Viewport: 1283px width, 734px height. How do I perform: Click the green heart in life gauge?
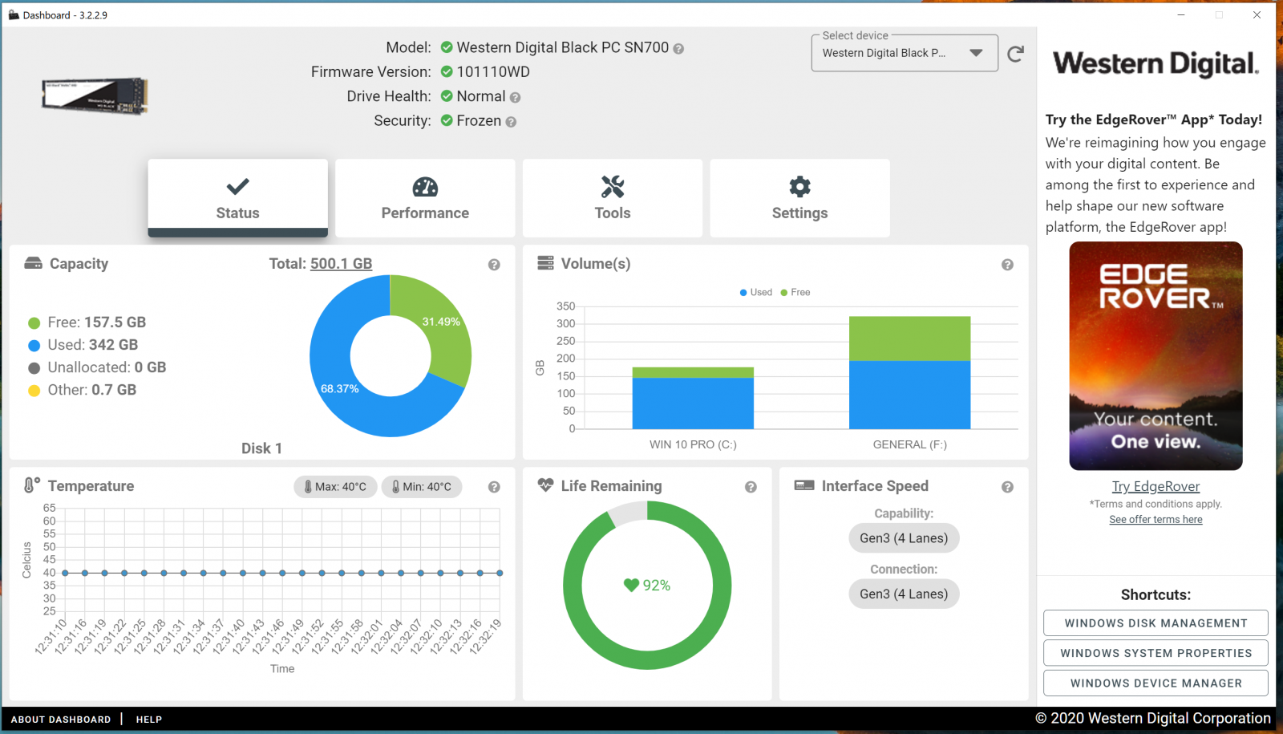click(631, 586)
